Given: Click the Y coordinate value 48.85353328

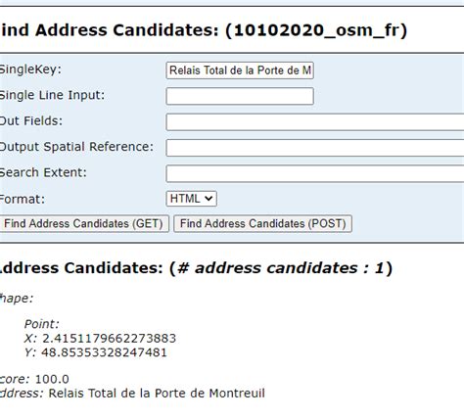Looking at the screenshot, I should (104, 352).
